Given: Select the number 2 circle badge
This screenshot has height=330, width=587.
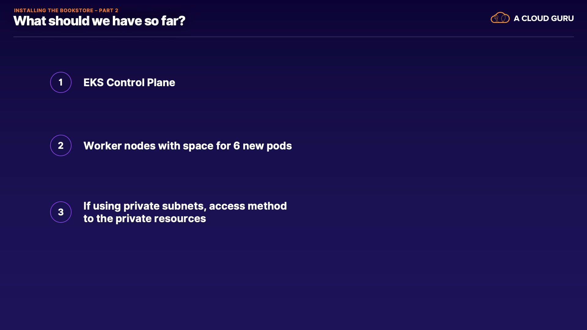Looking at the screenshot, I should tap(61, 145).
